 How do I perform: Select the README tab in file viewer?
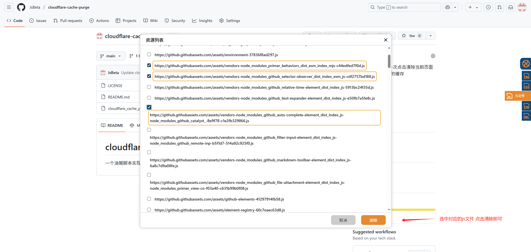[x=112, y=125]
